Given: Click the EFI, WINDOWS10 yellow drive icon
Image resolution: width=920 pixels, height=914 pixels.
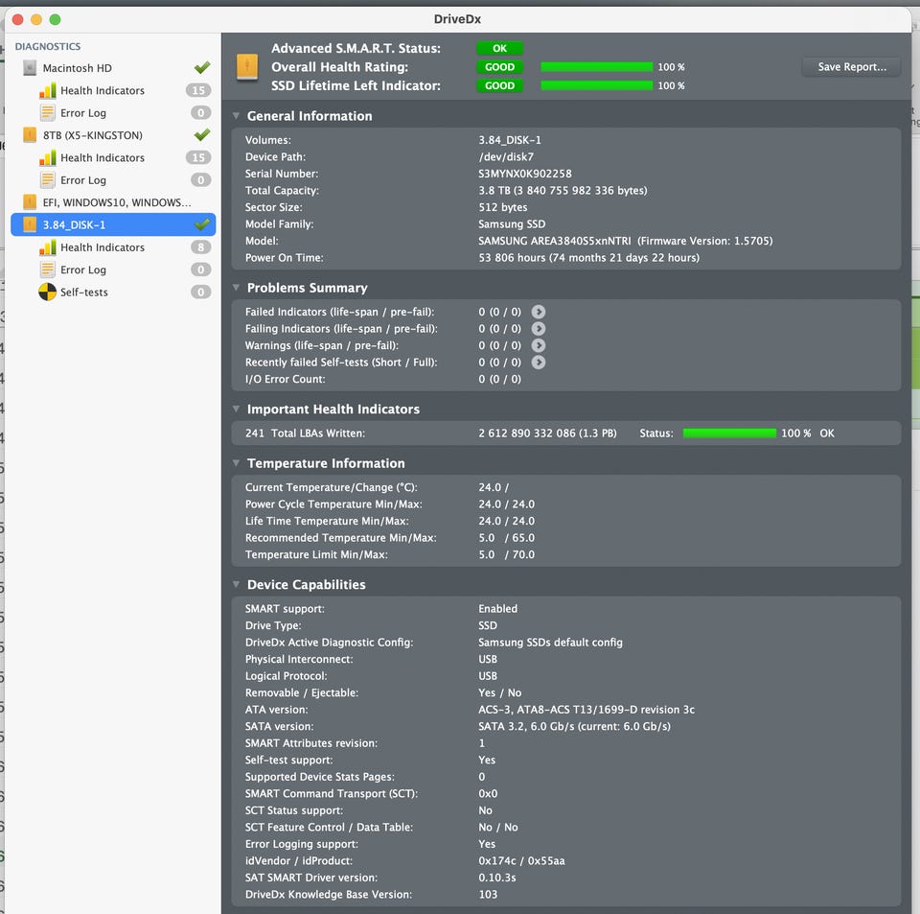Looking at the screenshot, I should pos(30,202).
